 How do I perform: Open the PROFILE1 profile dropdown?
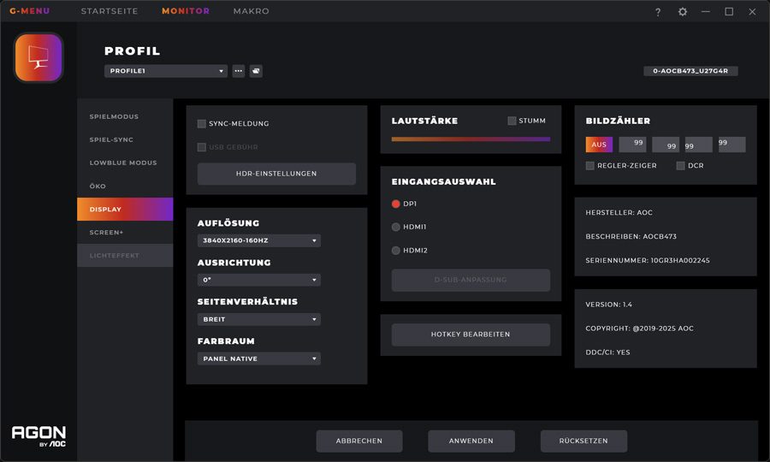[166, 71]
